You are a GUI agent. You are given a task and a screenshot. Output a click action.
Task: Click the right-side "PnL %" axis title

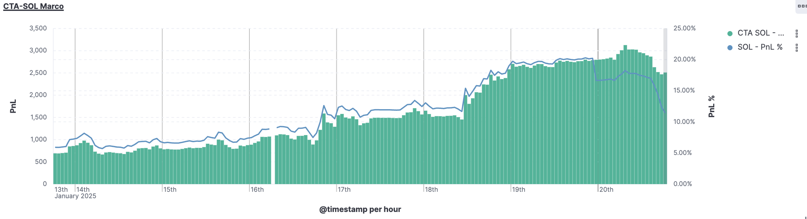(711, 106)
